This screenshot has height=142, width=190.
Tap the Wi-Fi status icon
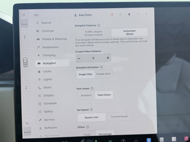(x=146, y=14)
